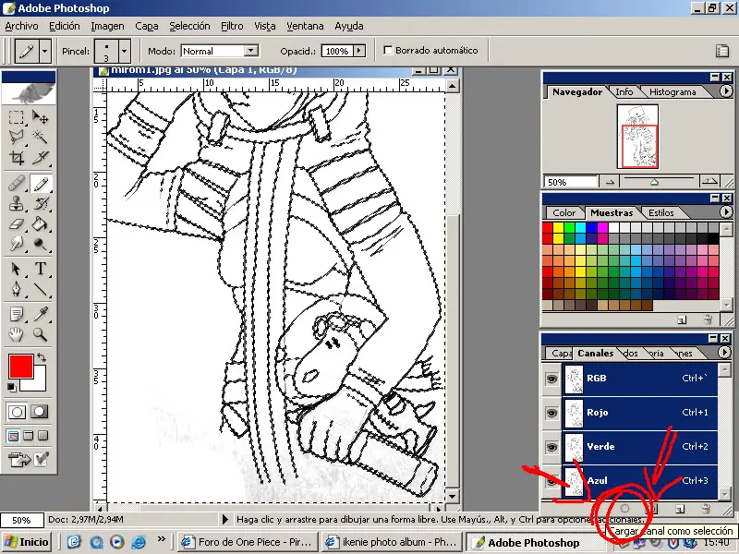Switch to Quick Mask mode
The height and width of the screenshot is (554, 739).
point(39,412)
